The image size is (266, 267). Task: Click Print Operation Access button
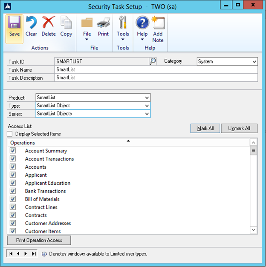[39, 240]
